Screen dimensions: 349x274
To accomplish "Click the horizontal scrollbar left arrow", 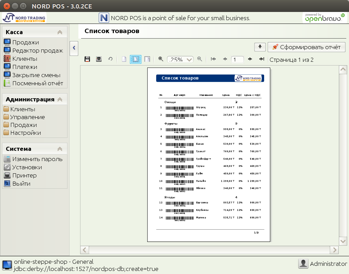I will pyautogui.click(x=85, y=250).
